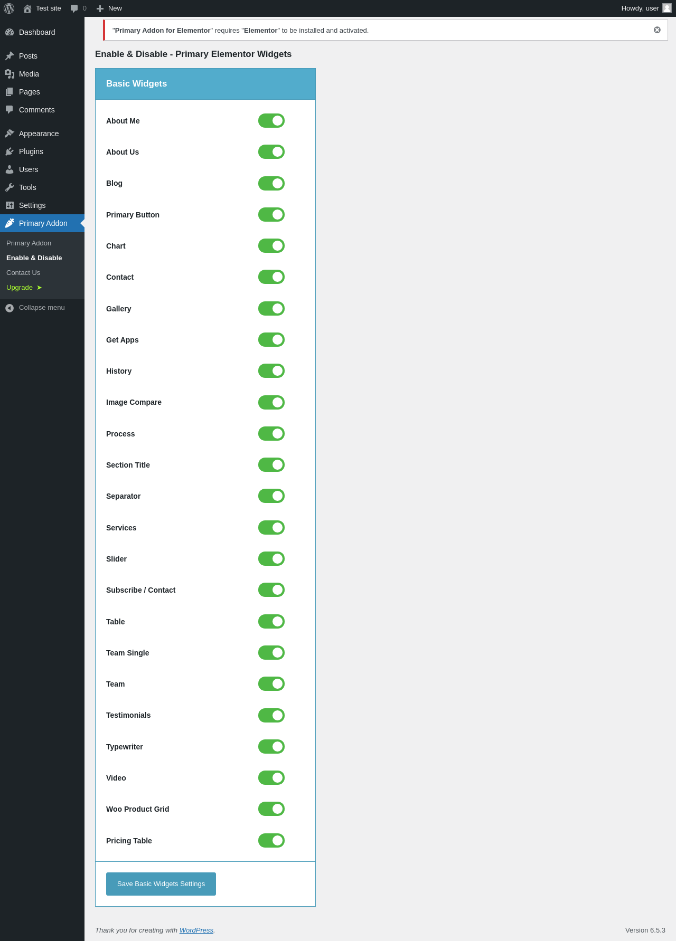Click Howdy, user account menu

[646, 8]
